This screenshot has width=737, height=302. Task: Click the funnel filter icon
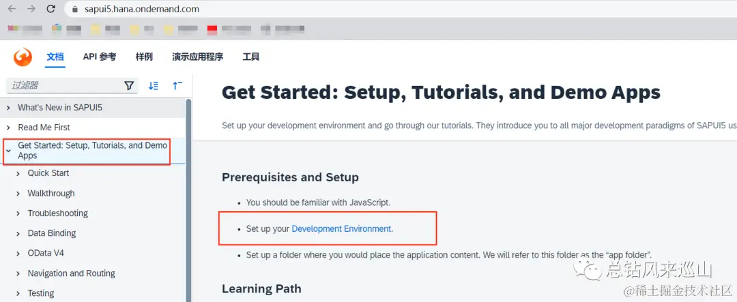point(129,85)
